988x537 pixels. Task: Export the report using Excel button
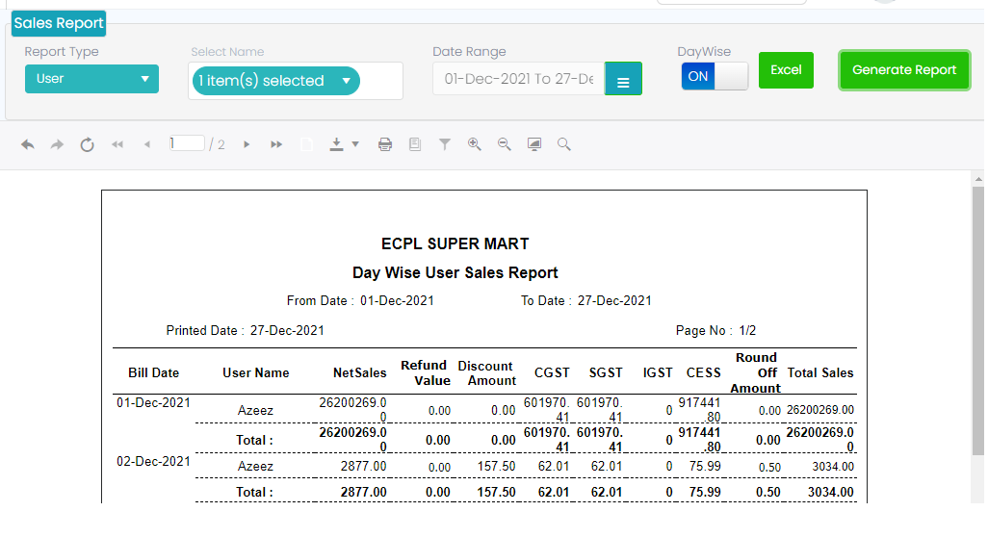click(x=786, y=70)
